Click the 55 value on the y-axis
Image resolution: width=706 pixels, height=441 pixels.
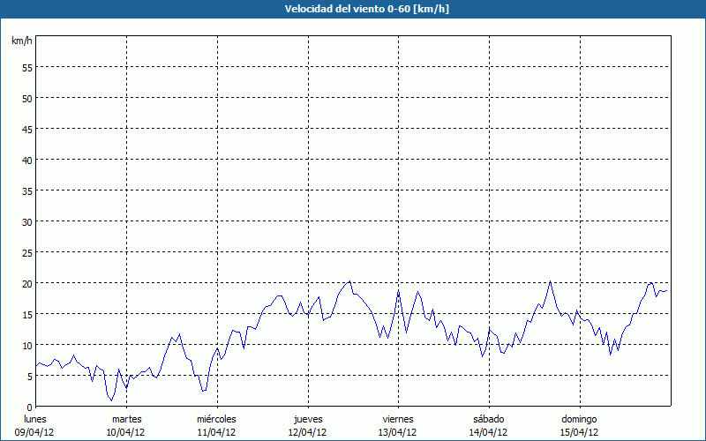[x=26, y=68]
